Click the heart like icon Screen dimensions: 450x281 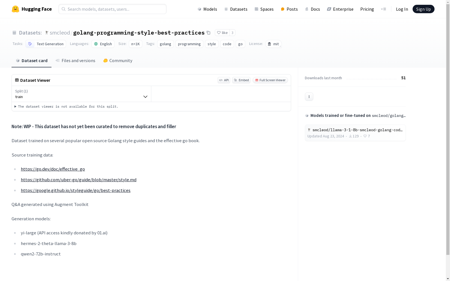219,33
